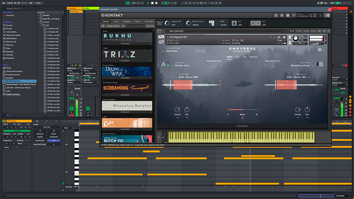Toggle the Kontakt metronome icon
Screen dimensions: 354x199
tap(234, 23)
